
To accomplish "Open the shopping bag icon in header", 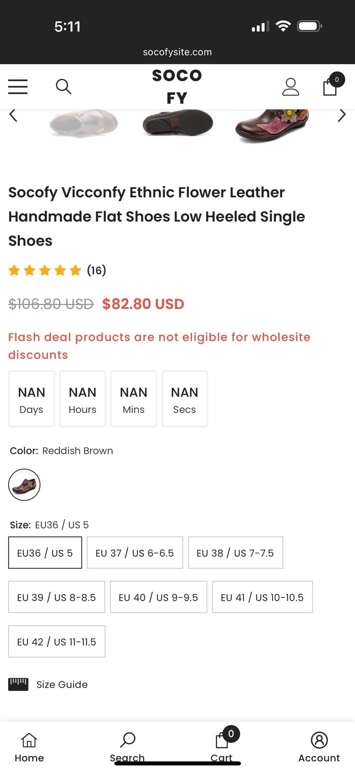I will [330, 86].
